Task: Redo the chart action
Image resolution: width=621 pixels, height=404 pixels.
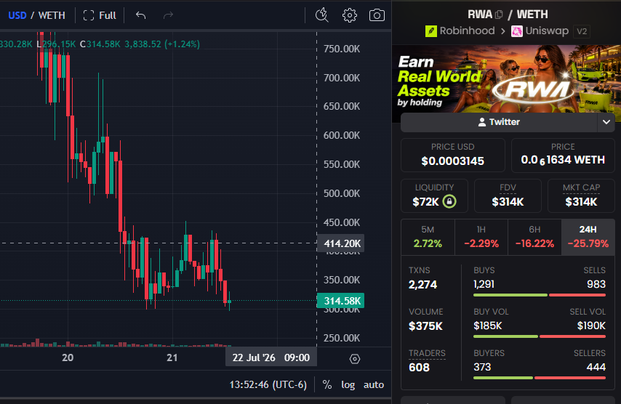Action: tap(168, 15)
